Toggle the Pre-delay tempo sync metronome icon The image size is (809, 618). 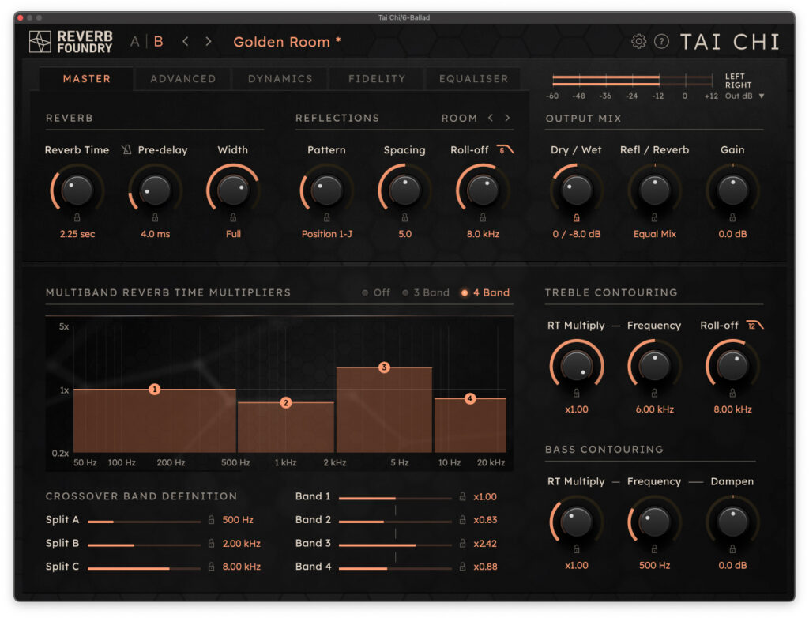126,149
